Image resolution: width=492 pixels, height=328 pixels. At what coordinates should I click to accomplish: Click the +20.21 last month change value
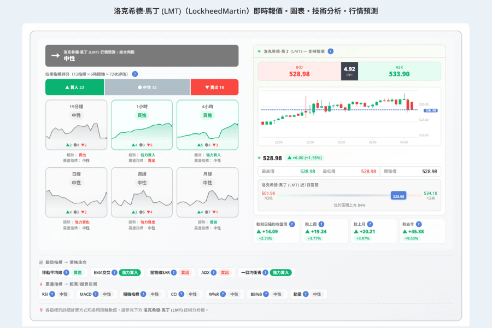pyautogui.click(x=365, y=232)
